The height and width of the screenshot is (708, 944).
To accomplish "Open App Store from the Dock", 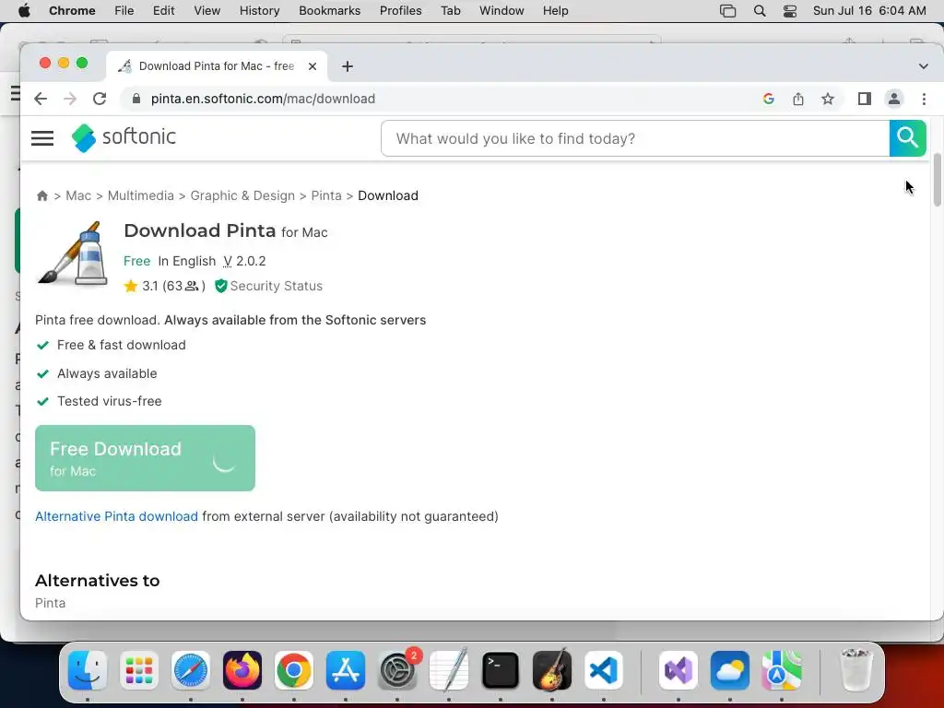I will tap(346, 670).
